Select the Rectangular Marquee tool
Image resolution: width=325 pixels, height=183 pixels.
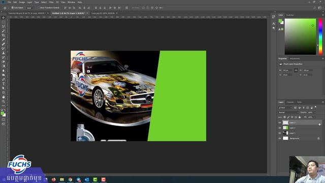tap(4, 22)
